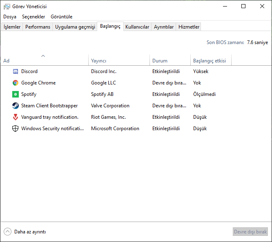Click Steam's Devre dışı status cell

[x=169, y=106]
